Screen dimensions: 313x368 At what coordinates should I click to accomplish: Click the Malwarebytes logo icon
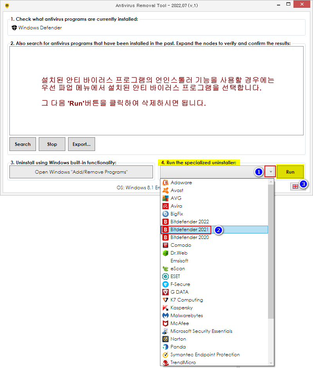(165, 316)
